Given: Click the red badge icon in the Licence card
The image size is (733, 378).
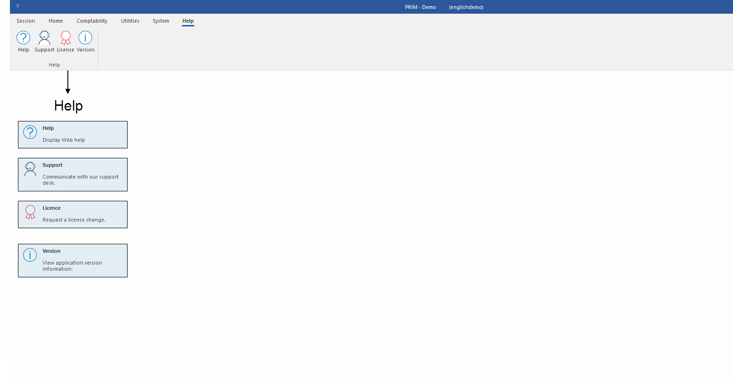Looking at the screenshot, I should click(x=30, y=212).
